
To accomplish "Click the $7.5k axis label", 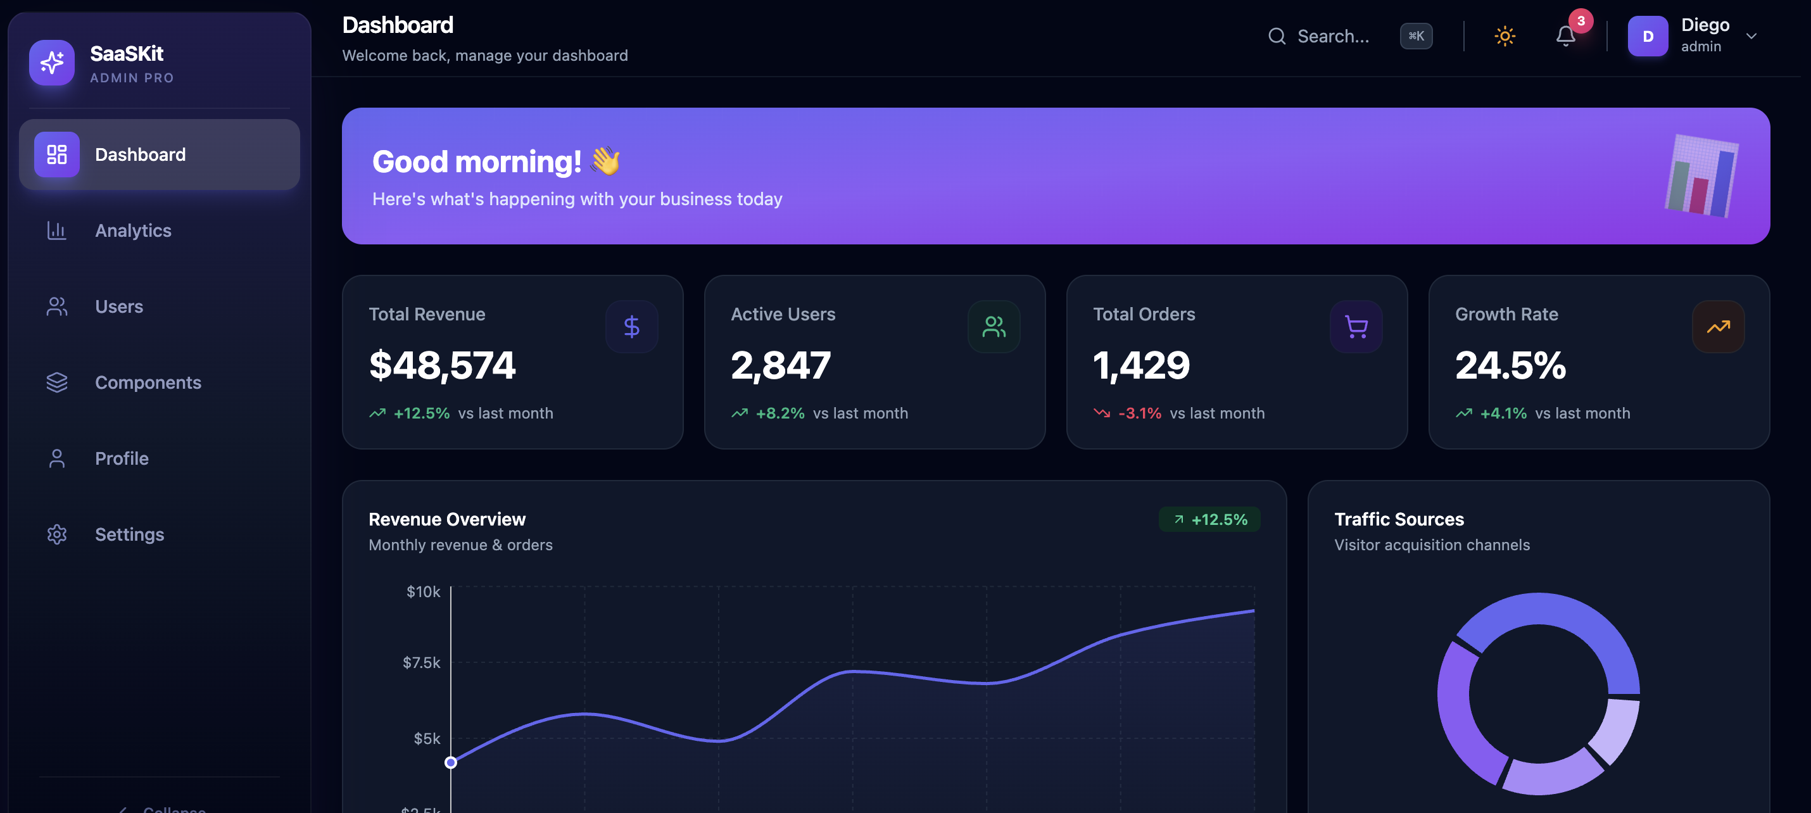I will [421, 662].
